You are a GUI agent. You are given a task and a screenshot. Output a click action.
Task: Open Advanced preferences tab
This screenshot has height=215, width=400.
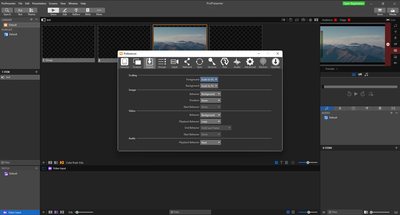point(250,63)
